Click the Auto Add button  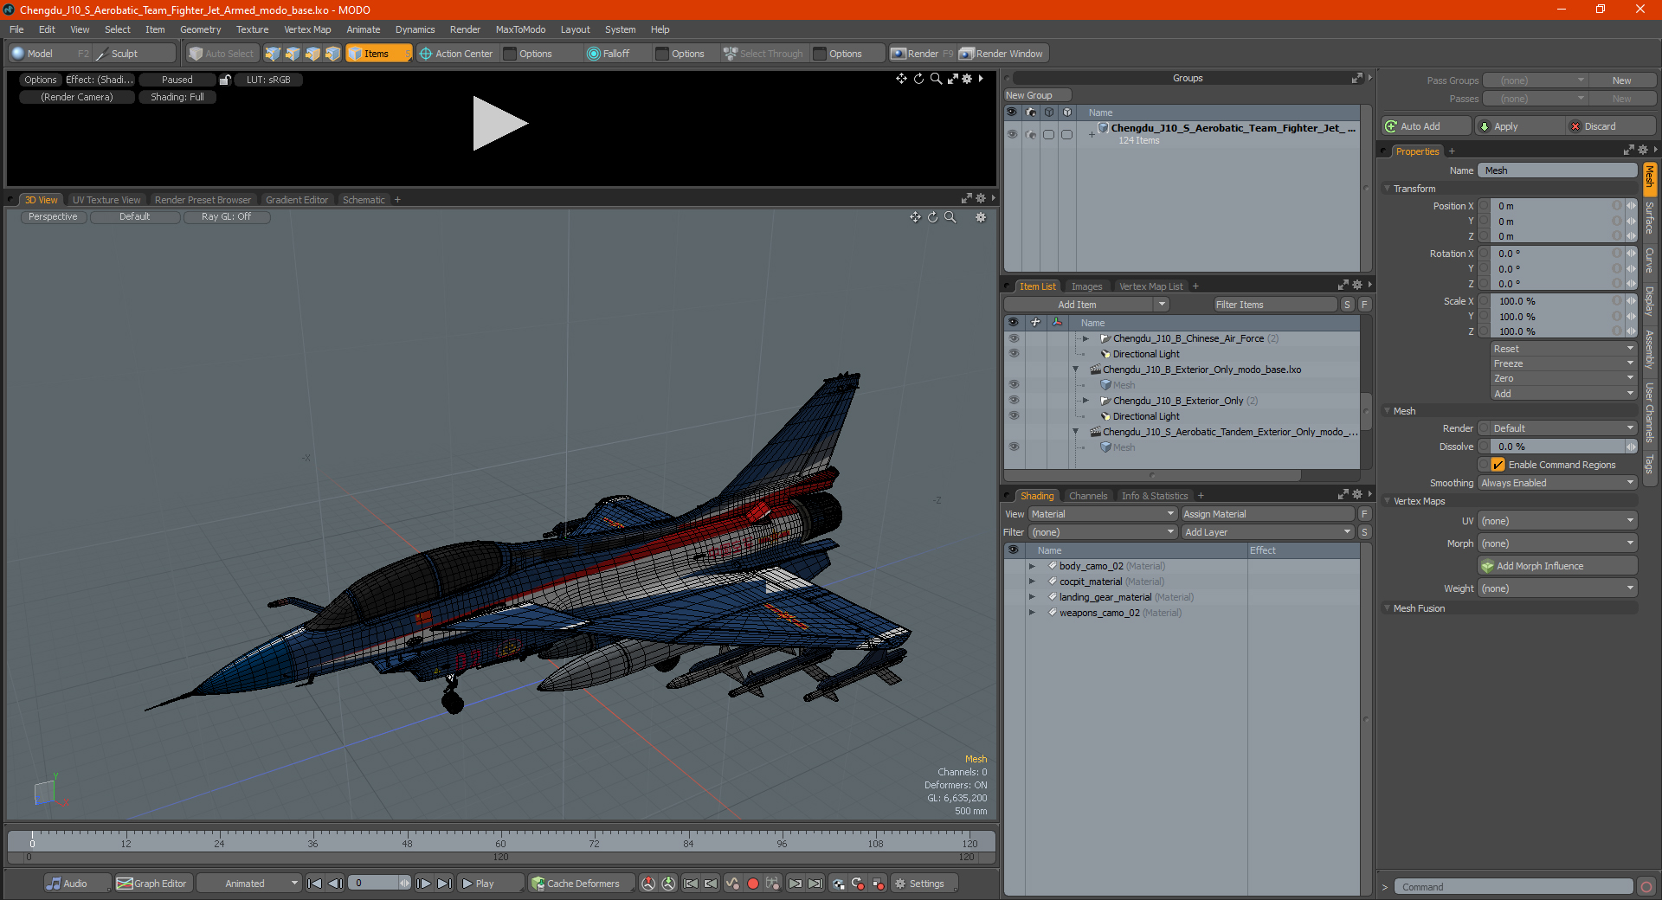click(1426, 126)
